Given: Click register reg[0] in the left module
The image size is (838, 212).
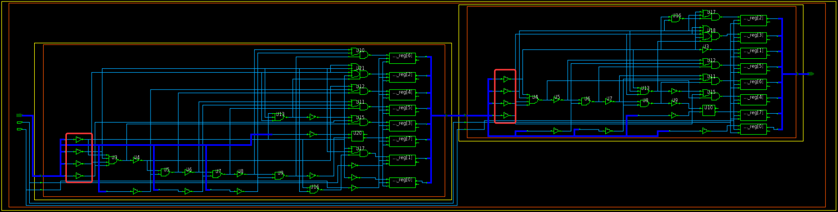Looking at the screenshot, I should pos(402,182).
